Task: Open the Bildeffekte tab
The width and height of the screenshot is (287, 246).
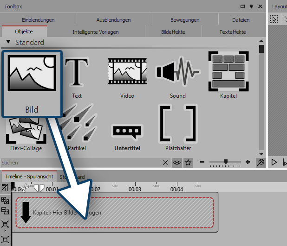Action: (173, 32)
